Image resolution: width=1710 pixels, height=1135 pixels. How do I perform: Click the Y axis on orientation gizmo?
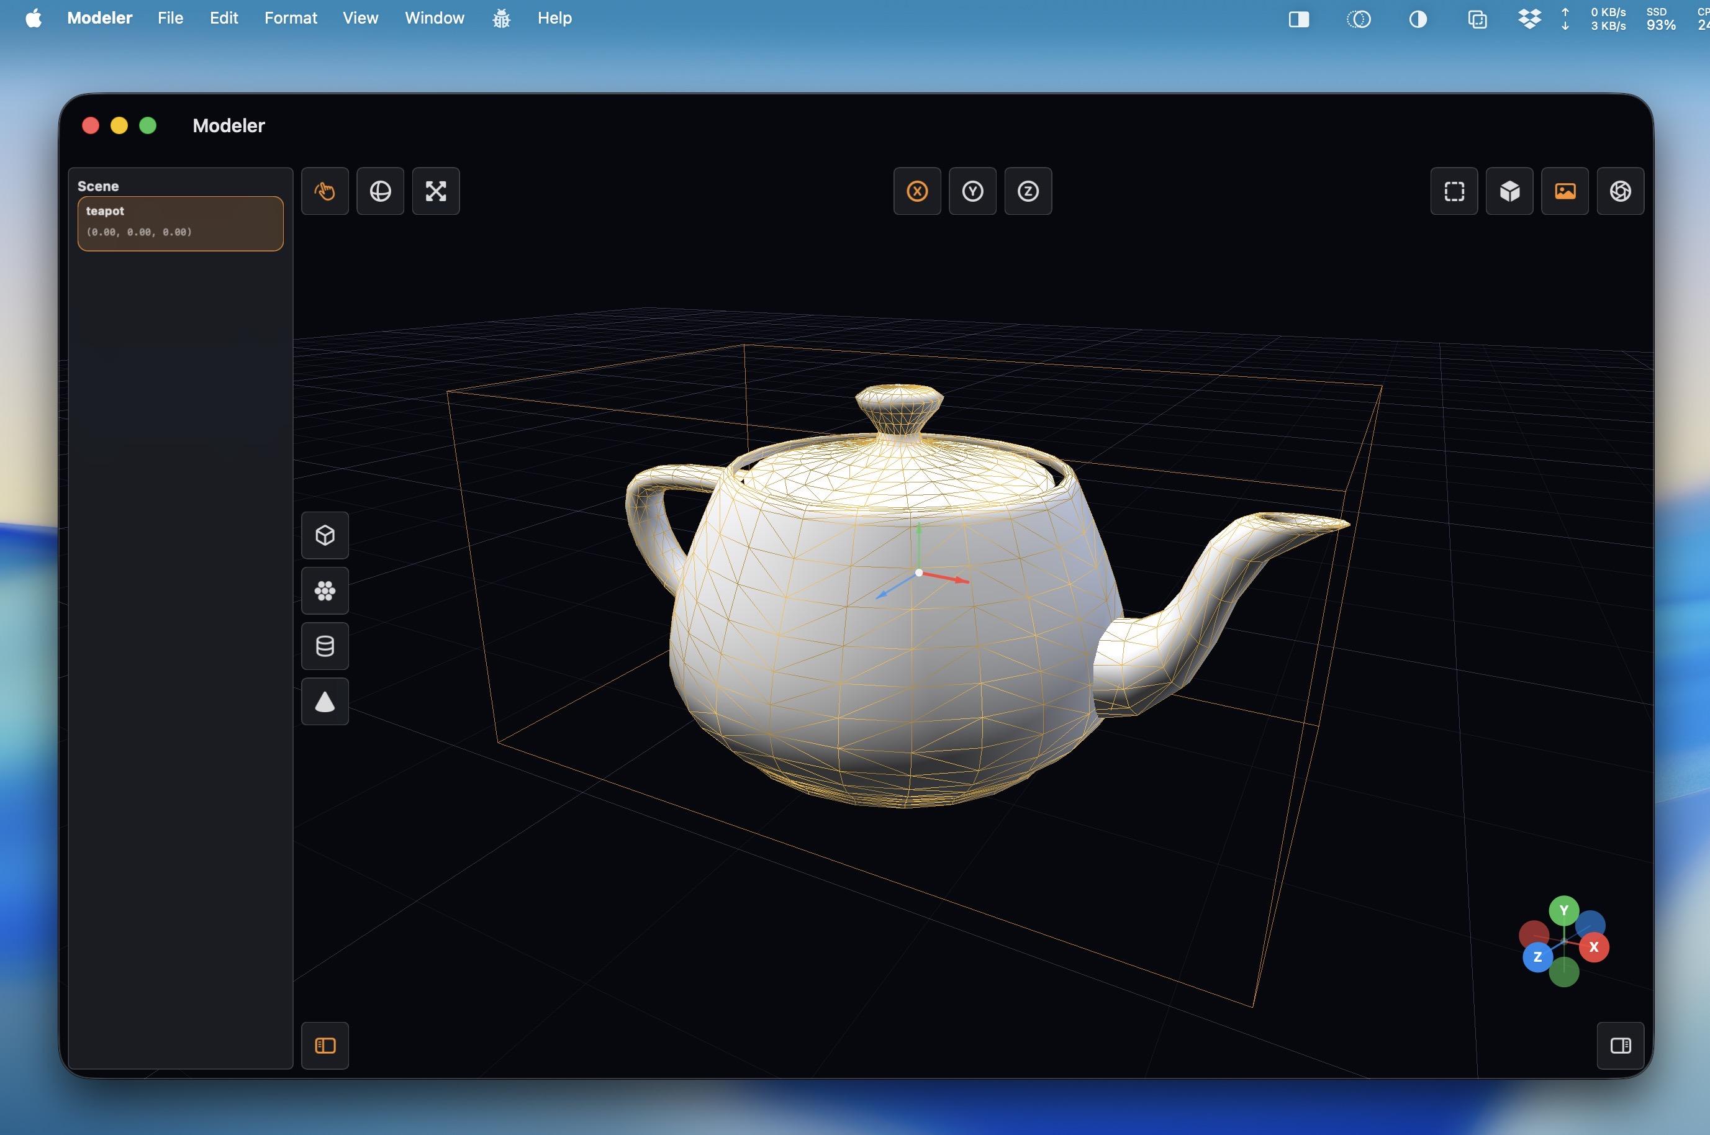coord(1564,911)
